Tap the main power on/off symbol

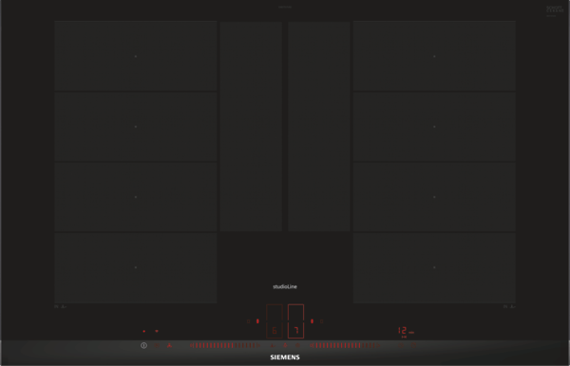click(144, 345)
